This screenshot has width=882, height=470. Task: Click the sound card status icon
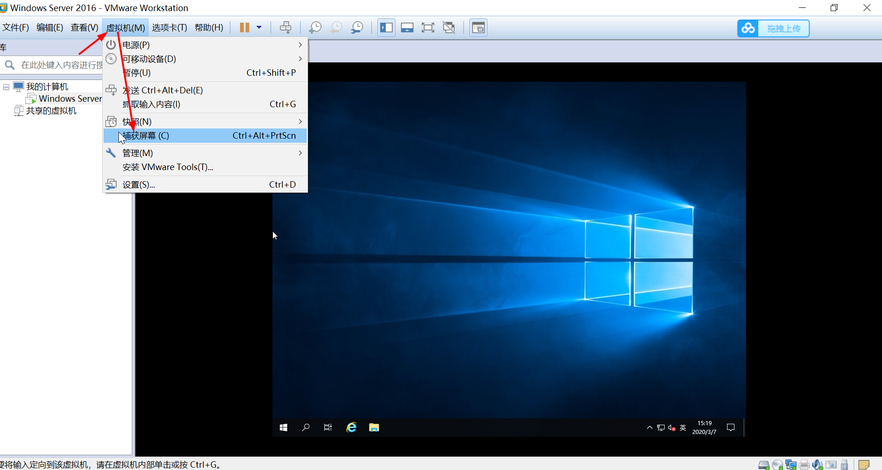(x=818, y=464)
